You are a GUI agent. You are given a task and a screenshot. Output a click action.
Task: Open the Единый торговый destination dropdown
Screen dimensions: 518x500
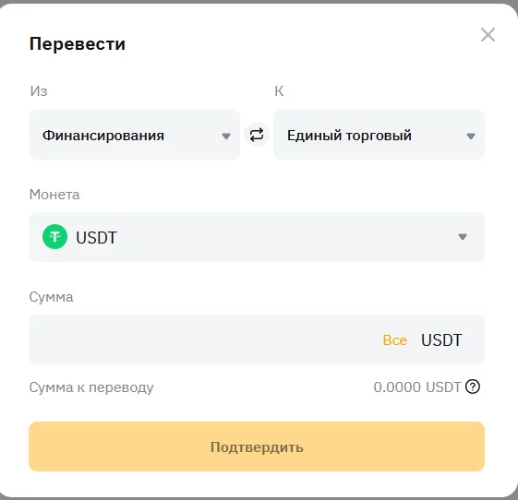click(x=379, y=135)
